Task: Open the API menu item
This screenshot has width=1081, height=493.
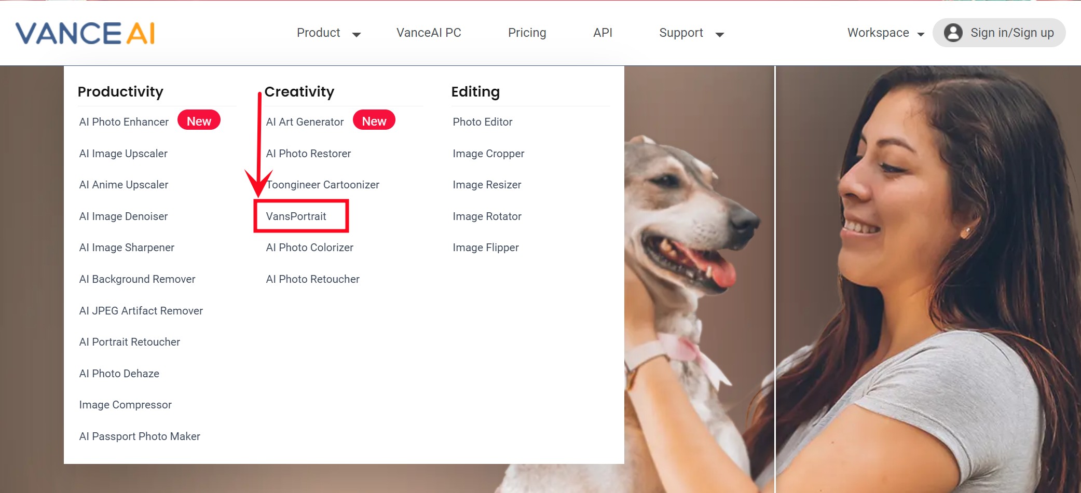Action: point(603,33)
